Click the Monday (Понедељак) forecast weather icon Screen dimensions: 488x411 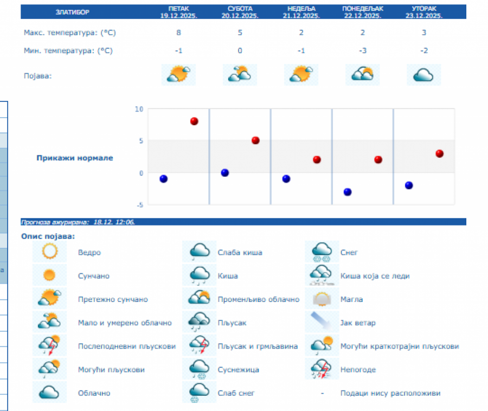coord(363,74)
